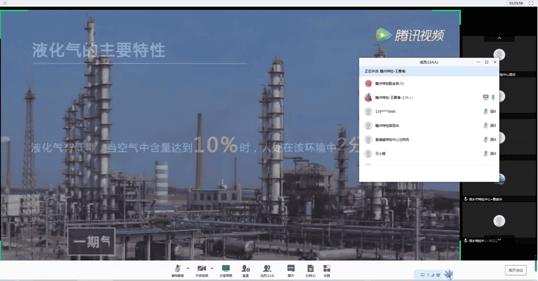Select member row 139****5949
Image resolution: width=538 pixels, height=281 pixels.
click(x=429, y=112)
